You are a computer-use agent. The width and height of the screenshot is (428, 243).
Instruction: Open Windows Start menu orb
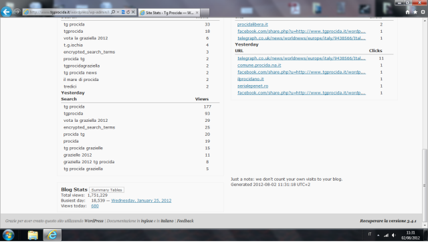point(8,235)
